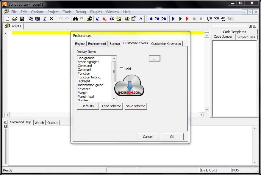Click the Redo arrow icon
261x175 pixels.
(67, 19)
